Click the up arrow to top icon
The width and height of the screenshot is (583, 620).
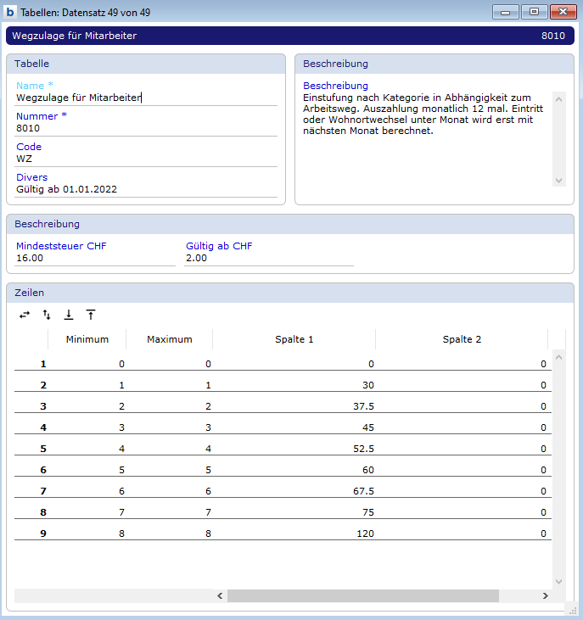click(91, 315)
